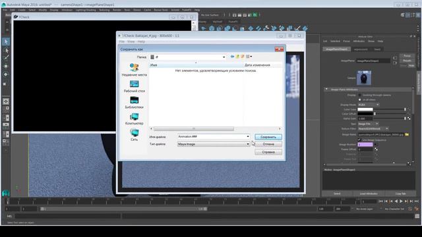Open Help menu in FCheck window
The width and height of the screenshot is (422, 237).
point(141,41)
